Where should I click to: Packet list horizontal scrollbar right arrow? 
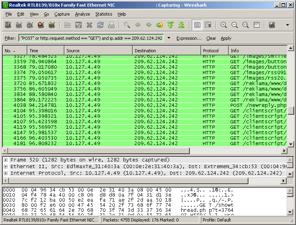pyautogui.click(x=284, y=151)
